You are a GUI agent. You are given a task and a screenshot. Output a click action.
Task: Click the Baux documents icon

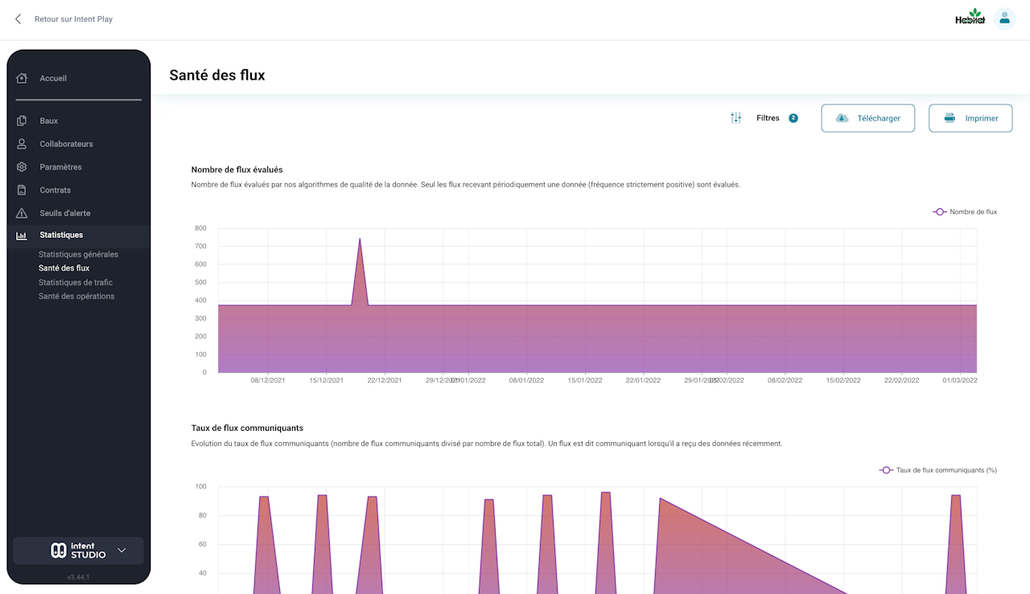coord(22,121)
